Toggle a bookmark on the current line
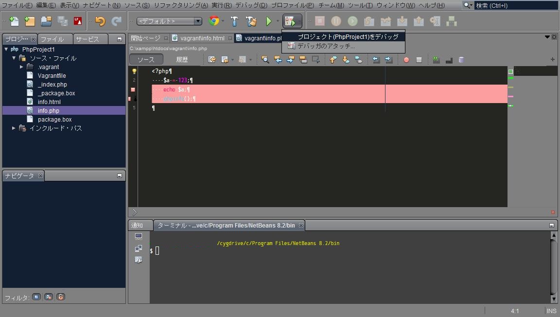The height and width of the screenshot is (317, 560). (x=358, y=59)
